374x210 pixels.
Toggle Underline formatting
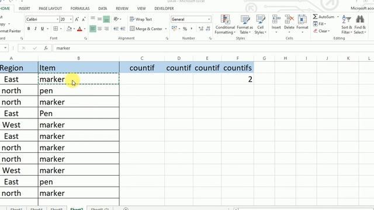pos(42,29)
